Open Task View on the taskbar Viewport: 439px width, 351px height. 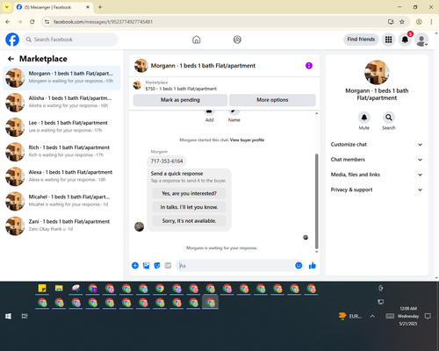coord(25,316)
